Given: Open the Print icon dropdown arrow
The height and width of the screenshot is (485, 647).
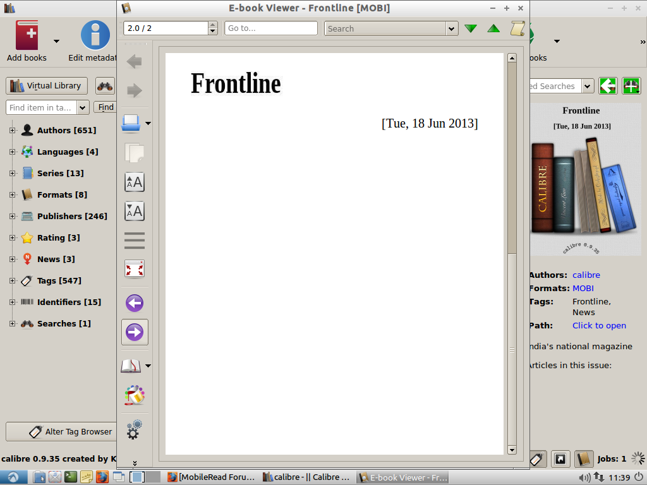Looking at the screenshot, I should click(x=148, y=123).
